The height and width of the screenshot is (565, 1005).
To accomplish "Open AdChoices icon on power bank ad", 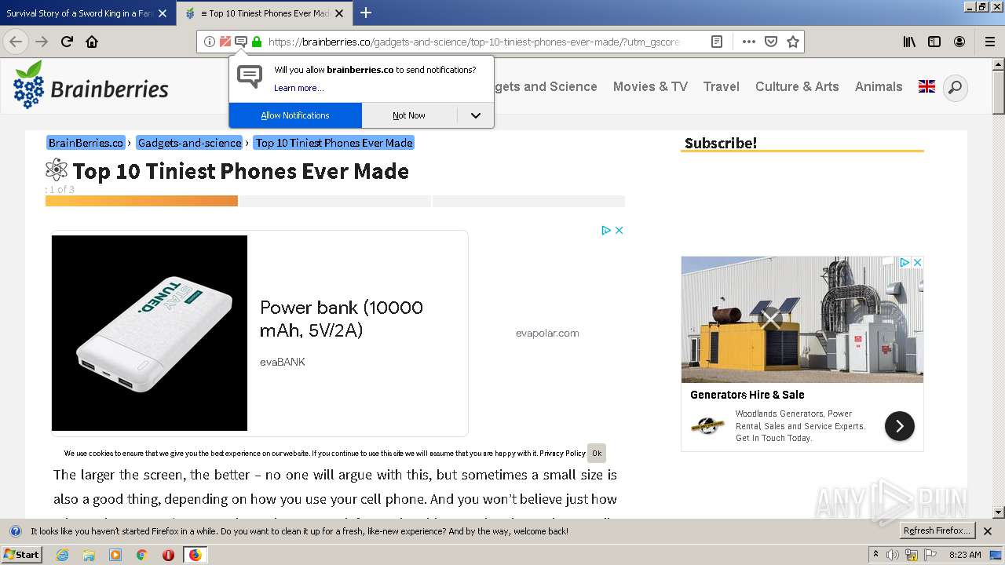I will tap(606, 230).
